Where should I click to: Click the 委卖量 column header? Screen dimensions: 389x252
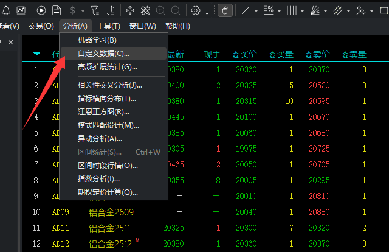pyautogui.click(x=354, y=55)
